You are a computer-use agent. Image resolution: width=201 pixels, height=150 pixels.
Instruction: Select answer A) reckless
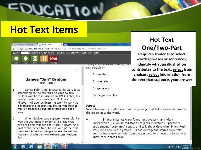click(x=100, y=74)
